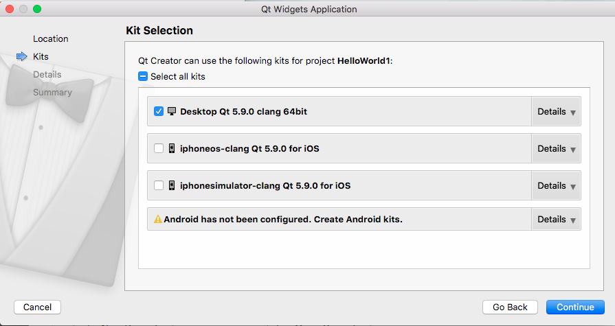Click the Desktop Qt 5.9.0 clang 64bit label

[x=243, y=111]
